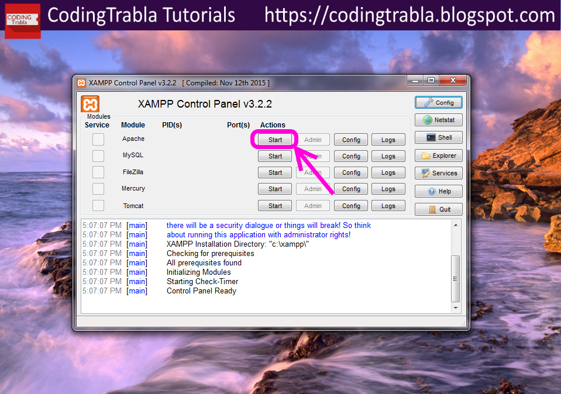View Tomcat Logs
561x394 pixels.
(x=388, y=206)
